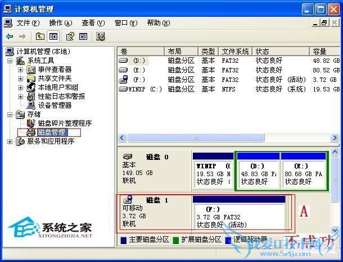Click the 主要磁盘分区 legend color swatch
The height and width of the screenshot is (262, 343).
click(123, 240)
